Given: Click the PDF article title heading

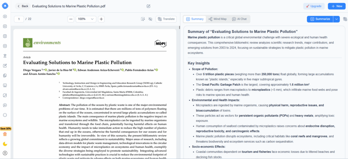Looking at the screenshot, I should coord(77,63).
